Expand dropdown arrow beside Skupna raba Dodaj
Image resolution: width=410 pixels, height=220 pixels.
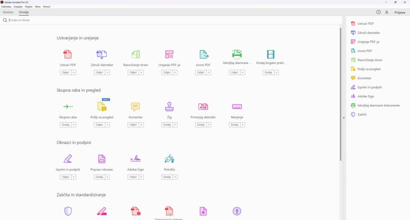pos(74,125)
